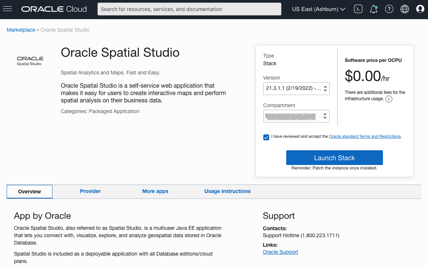Open the help question mark icon

coord(389,9)
